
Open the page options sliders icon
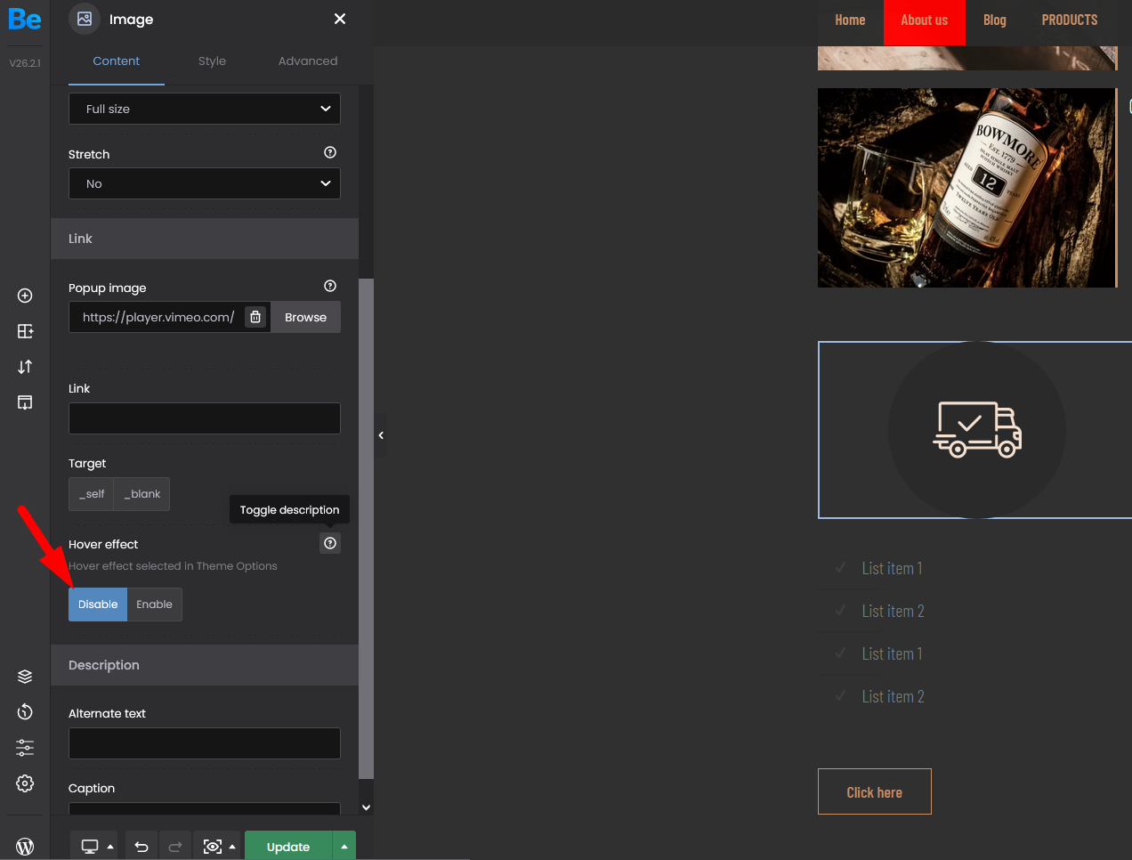click(25, 748)
